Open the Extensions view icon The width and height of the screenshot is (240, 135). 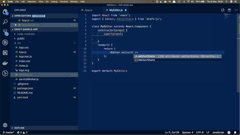pos(5,52)
